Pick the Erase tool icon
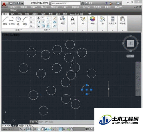 click(55, 18)
